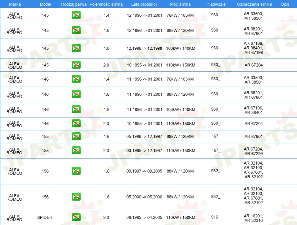Screen dimensions: 297x225
Task: Click the Lata produkcji column header
Action: [144, 4]
